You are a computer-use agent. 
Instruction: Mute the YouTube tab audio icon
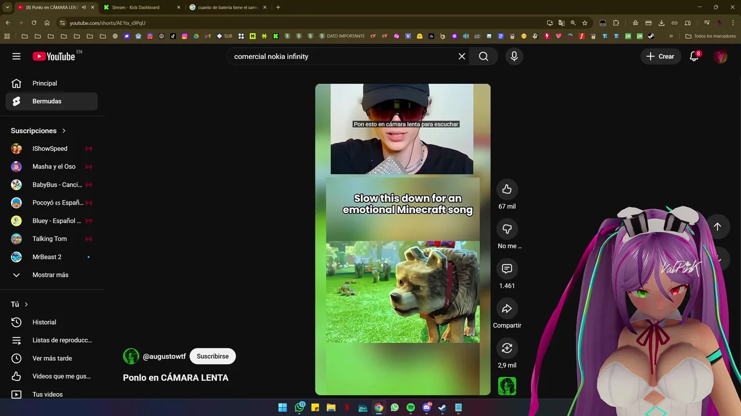pyautogui.click(x=84, y=8)
